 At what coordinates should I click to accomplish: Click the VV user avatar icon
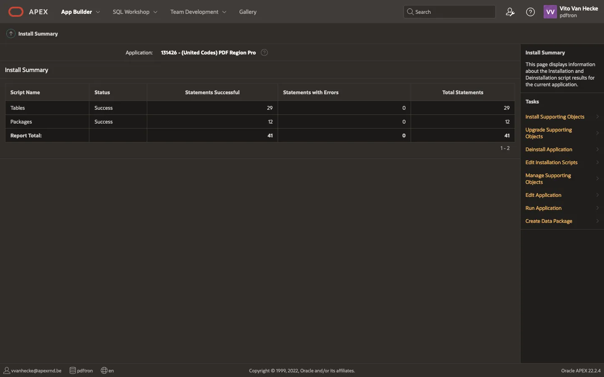tap(550, 12)
